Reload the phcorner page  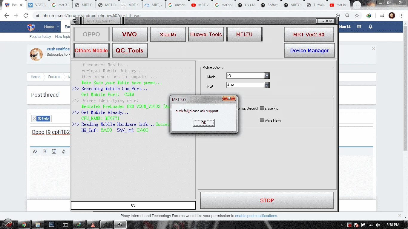point(26,16)
